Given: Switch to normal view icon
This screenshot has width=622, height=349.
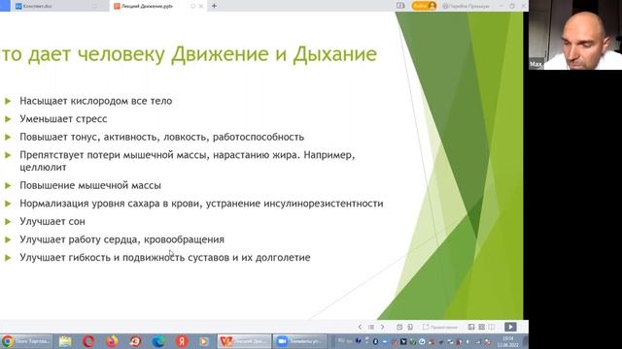Looking at the screenshot, I should point(470,327).
